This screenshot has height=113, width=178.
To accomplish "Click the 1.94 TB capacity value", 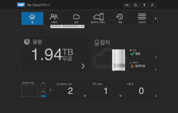I will 53,54.
